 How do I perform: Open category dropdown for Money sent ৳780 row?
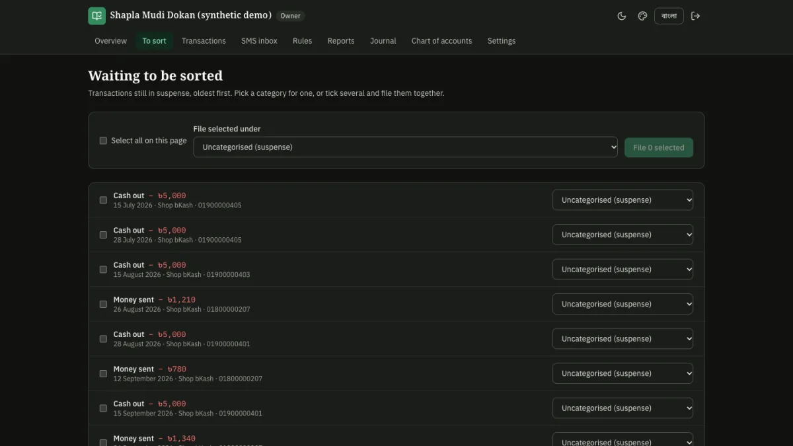(623, 373)
